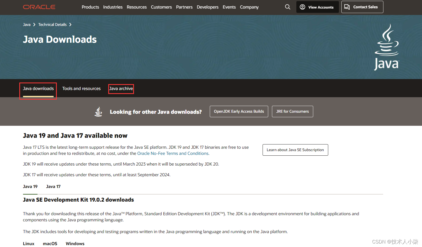The width and height of the screenshot is (422, 247).
Task: Open the Industries menu
Action: [x=113, y=7]
